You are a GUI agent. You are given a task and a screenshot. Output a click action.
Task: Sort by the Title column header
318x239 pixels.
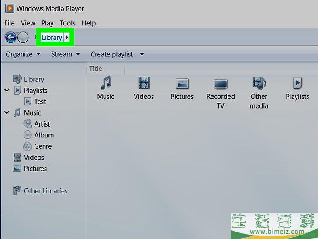pos(105,68)
